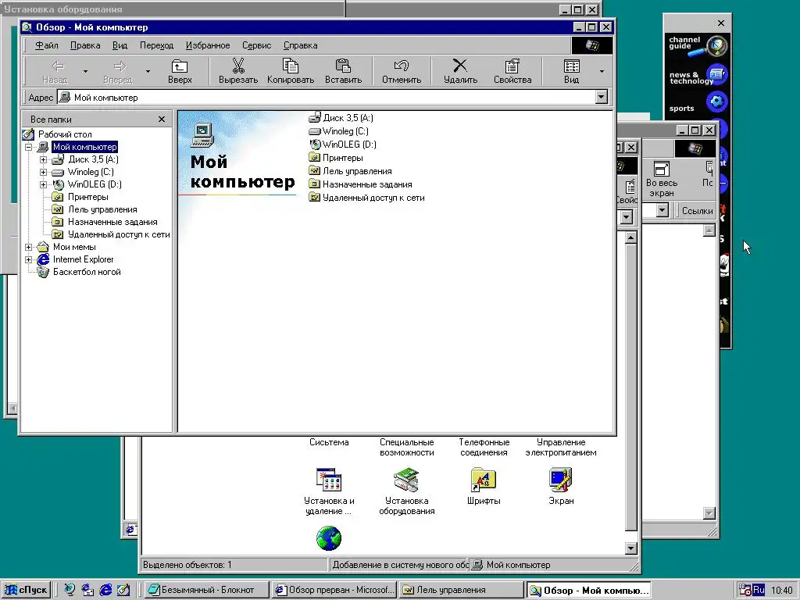Open the сПуск start button

pos(27,590)
